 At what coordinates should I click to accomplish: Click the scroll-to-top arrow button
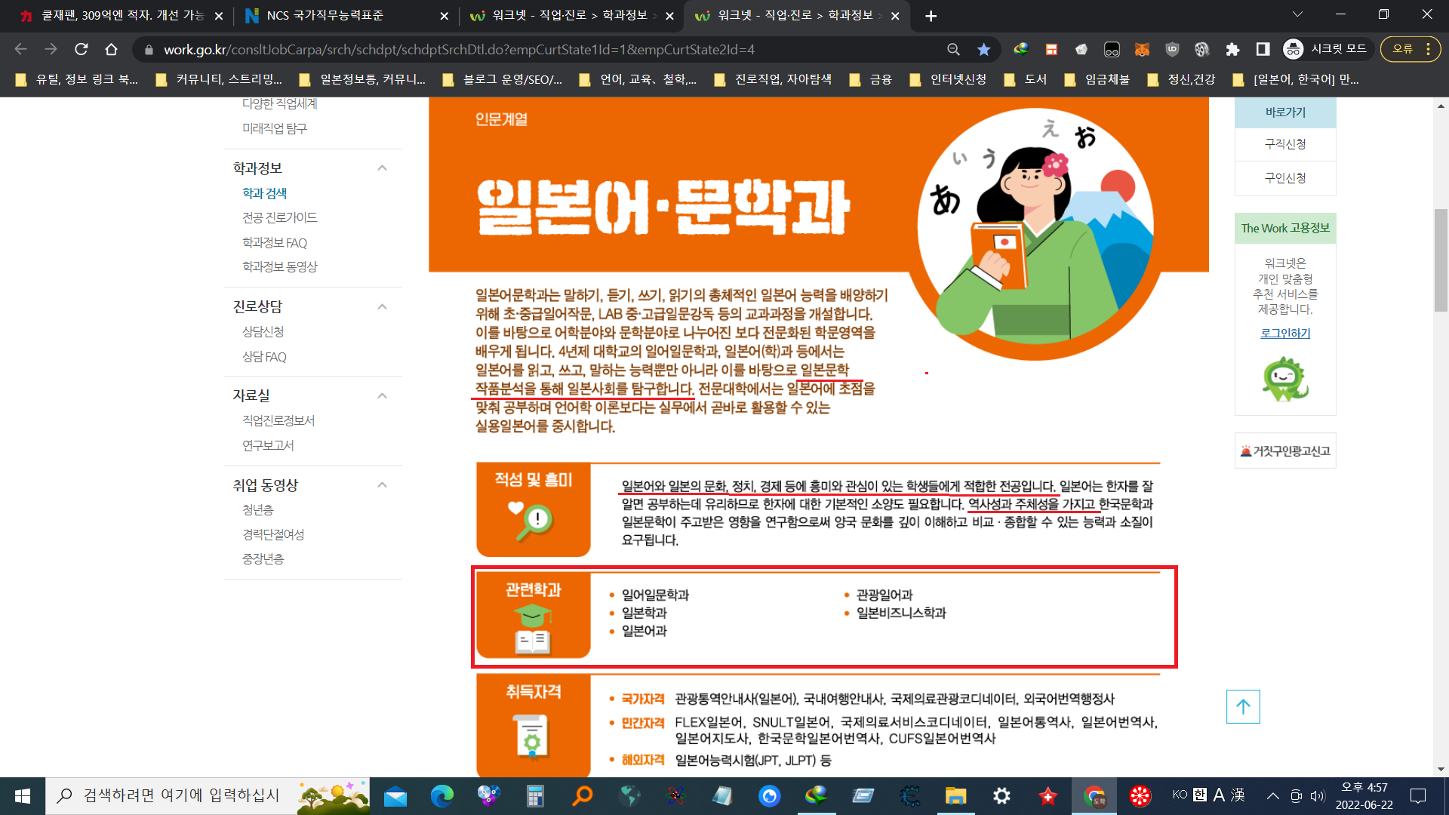(1243, 706)
